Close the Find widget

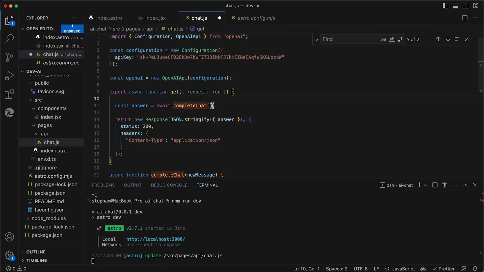[467, 39]
